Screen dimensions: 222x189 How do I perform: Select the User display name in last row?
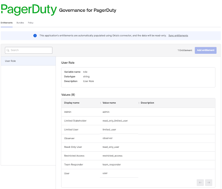(67, 173)
